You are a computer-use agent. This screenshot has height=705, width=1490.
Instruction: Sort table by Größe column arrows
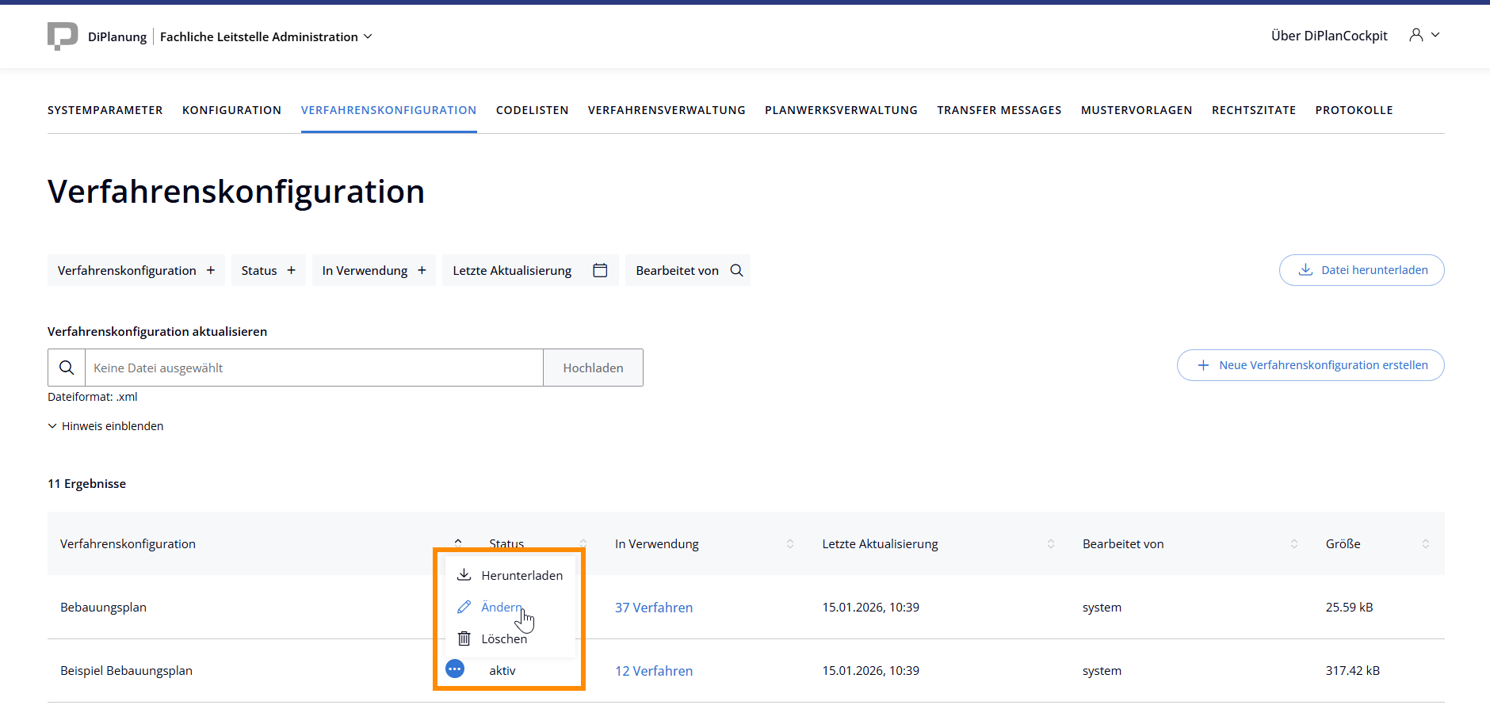(x=1425, y=543)
